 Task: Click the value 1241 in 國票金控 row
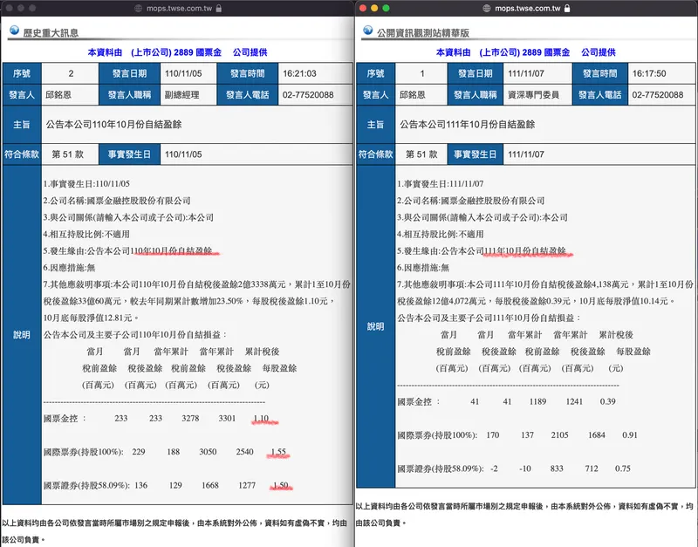574,401
